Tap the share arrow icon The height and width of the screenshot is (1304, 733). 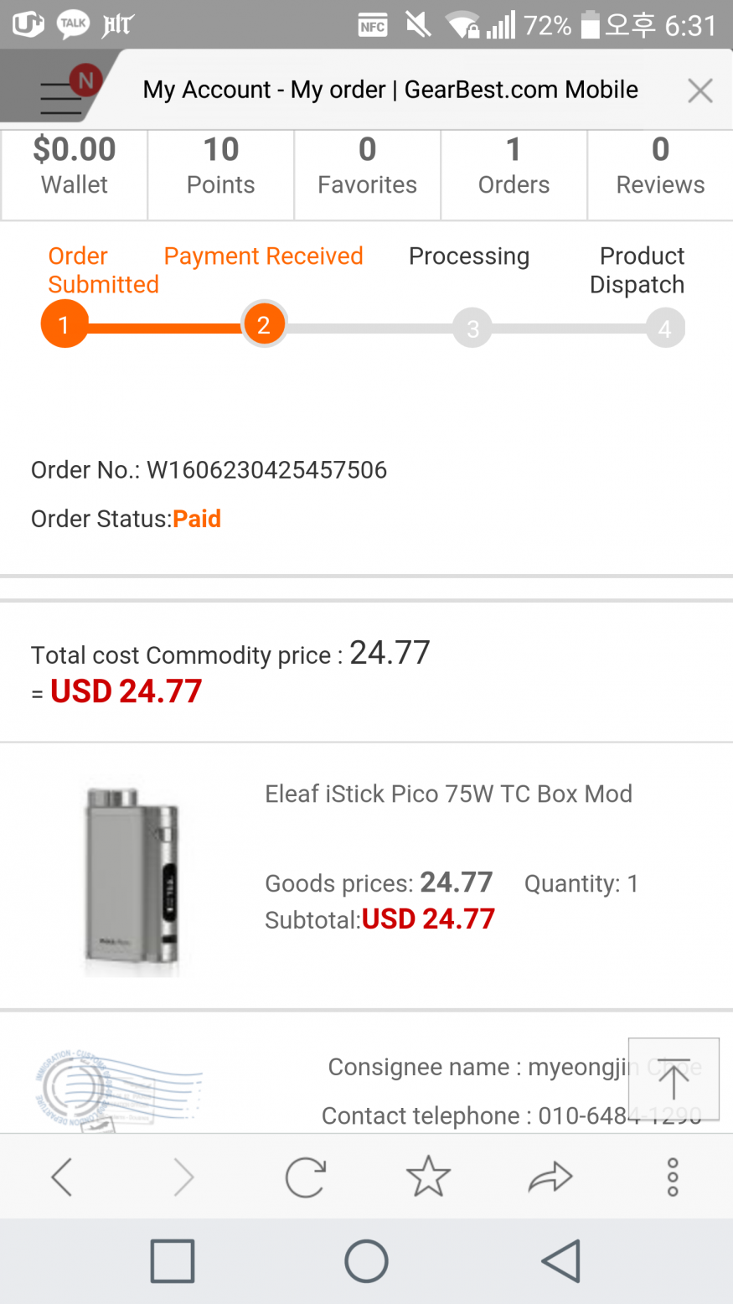point(550,1177)
